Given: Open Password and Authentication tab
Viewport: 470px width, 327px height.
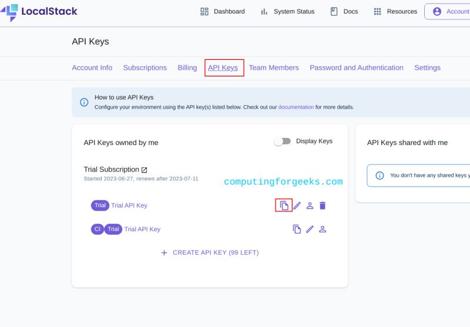Looking at the screenshot, I should [x=357, y=68].
